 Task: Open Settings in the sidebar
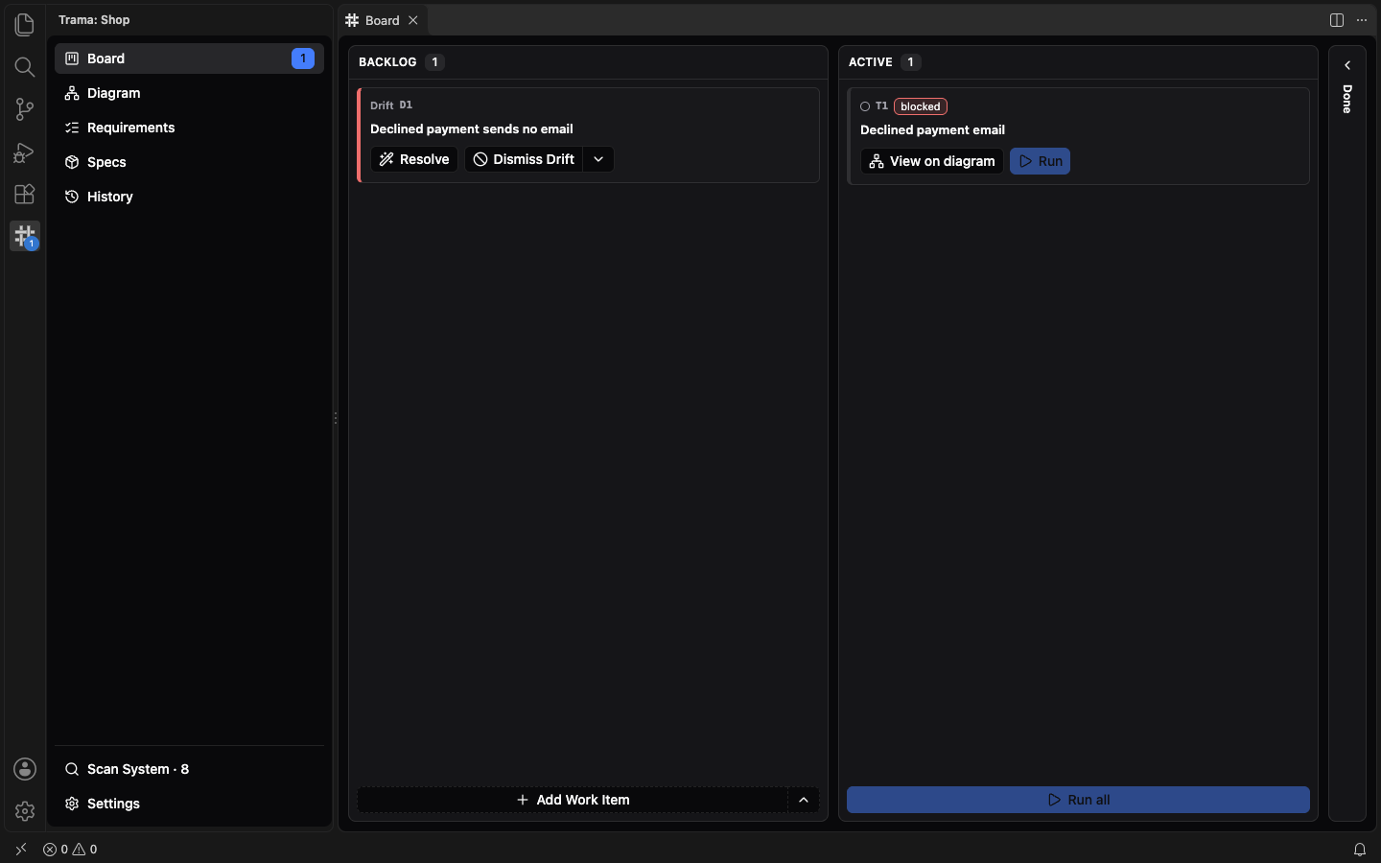[x=189, y=804]
